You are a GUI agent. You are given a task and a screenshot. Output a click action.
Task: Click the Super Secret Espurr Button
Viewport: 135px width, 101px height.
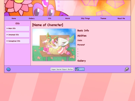click(x=62, y=69)
